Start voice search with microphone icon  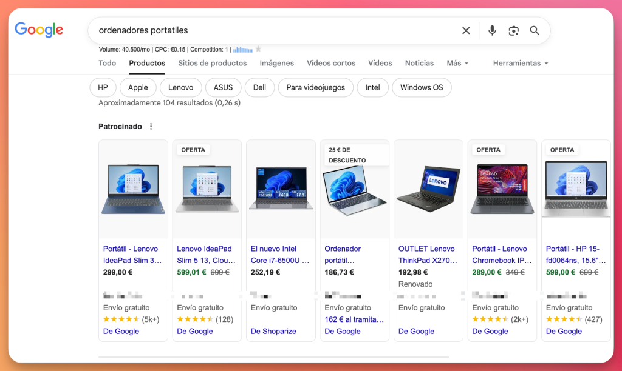pyautogui.click(x=492, y=30)
